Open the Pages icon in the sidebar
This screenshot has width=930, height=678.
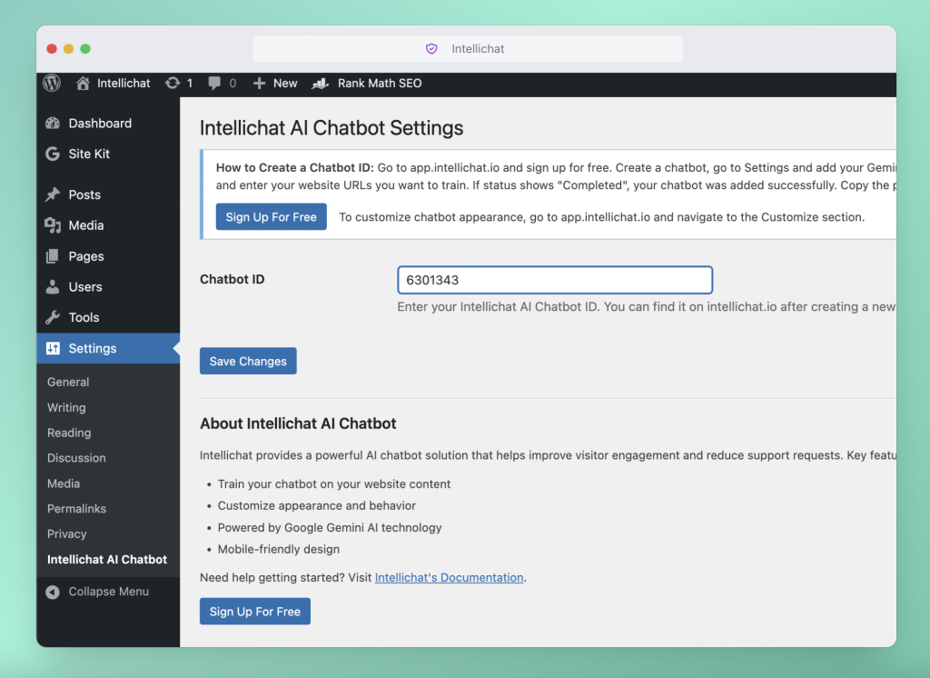[x=52, y=255]
